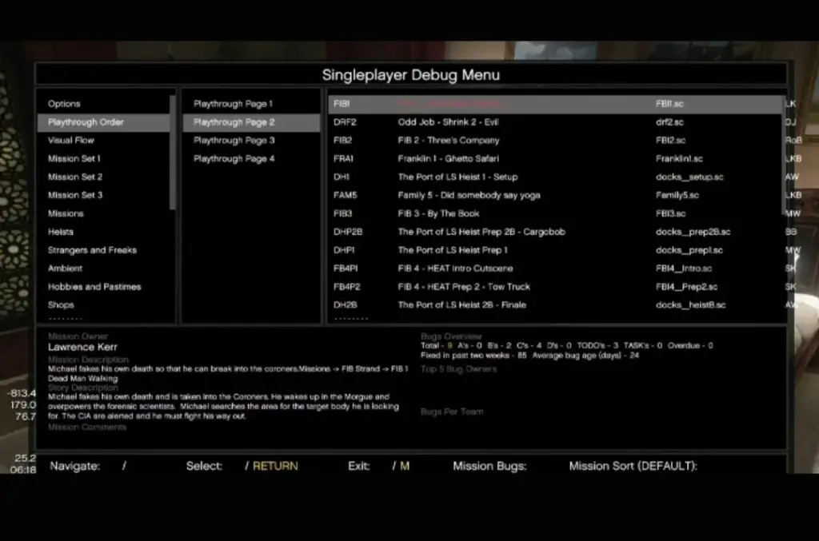Switch to Playthrough Page 4
Image resolution: width=819 pixels, height=541 pixels.
pyautogui.click(x=234, y=158)
